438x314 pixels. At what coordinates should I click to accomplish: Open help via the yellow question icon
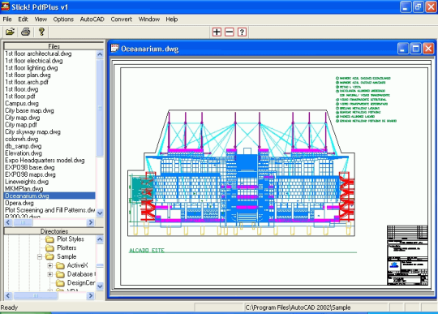coord(41,32)
